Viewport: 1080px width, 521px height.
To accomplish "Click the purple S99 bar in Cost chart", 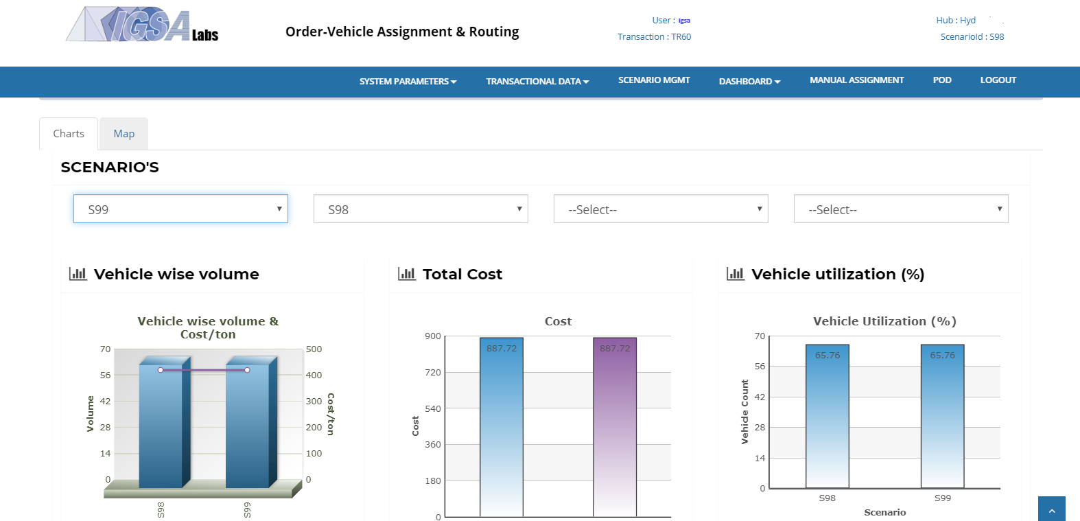I will pos(615,427).
